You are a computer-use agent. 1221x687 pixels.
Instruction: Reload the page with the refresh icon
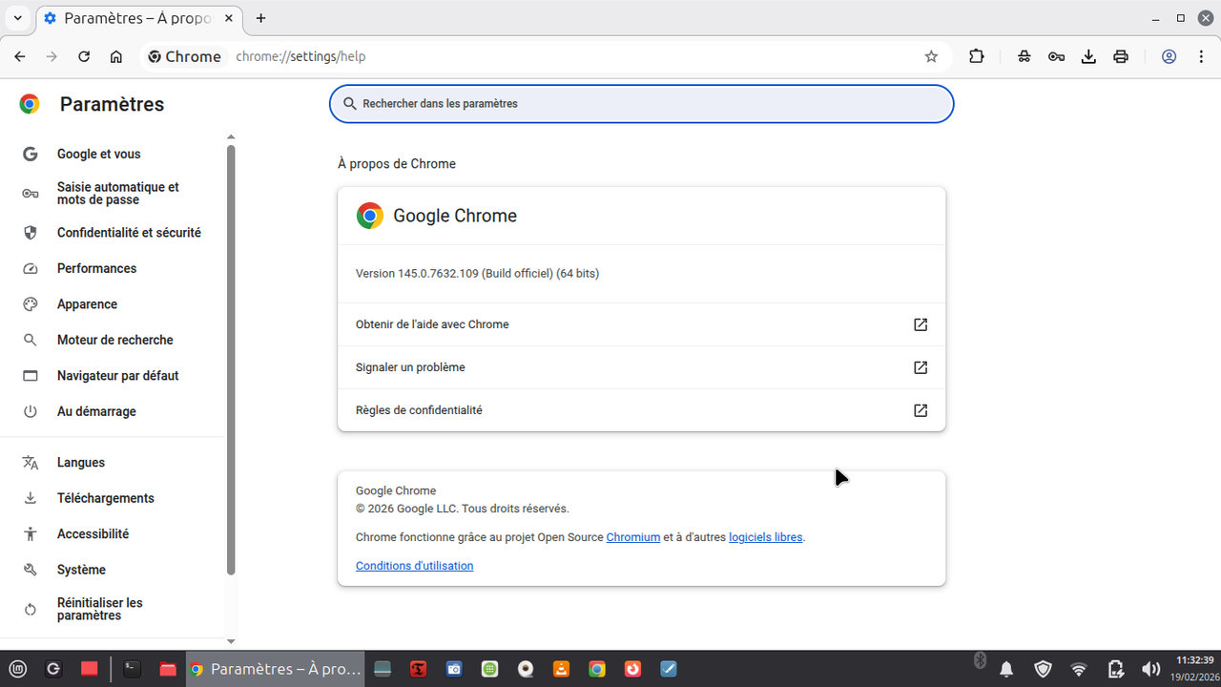point(84,56)
